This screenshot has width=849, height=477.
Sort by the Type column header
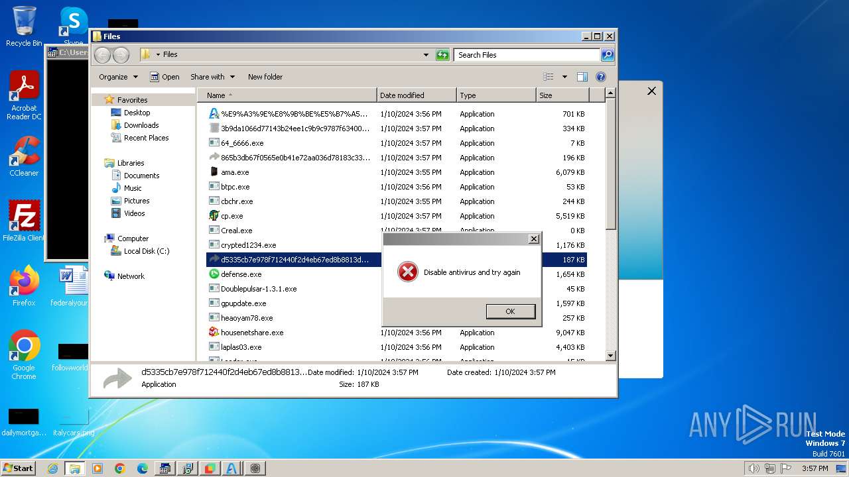(x=496, y=95)
